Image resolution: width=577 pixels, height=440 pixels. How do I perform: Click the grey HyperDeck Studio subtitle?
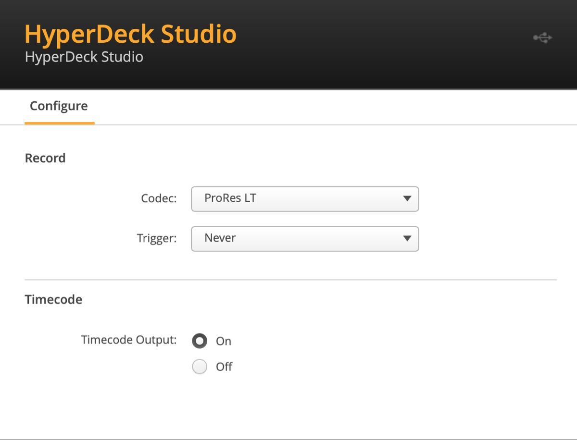click(x=84, y=57)
